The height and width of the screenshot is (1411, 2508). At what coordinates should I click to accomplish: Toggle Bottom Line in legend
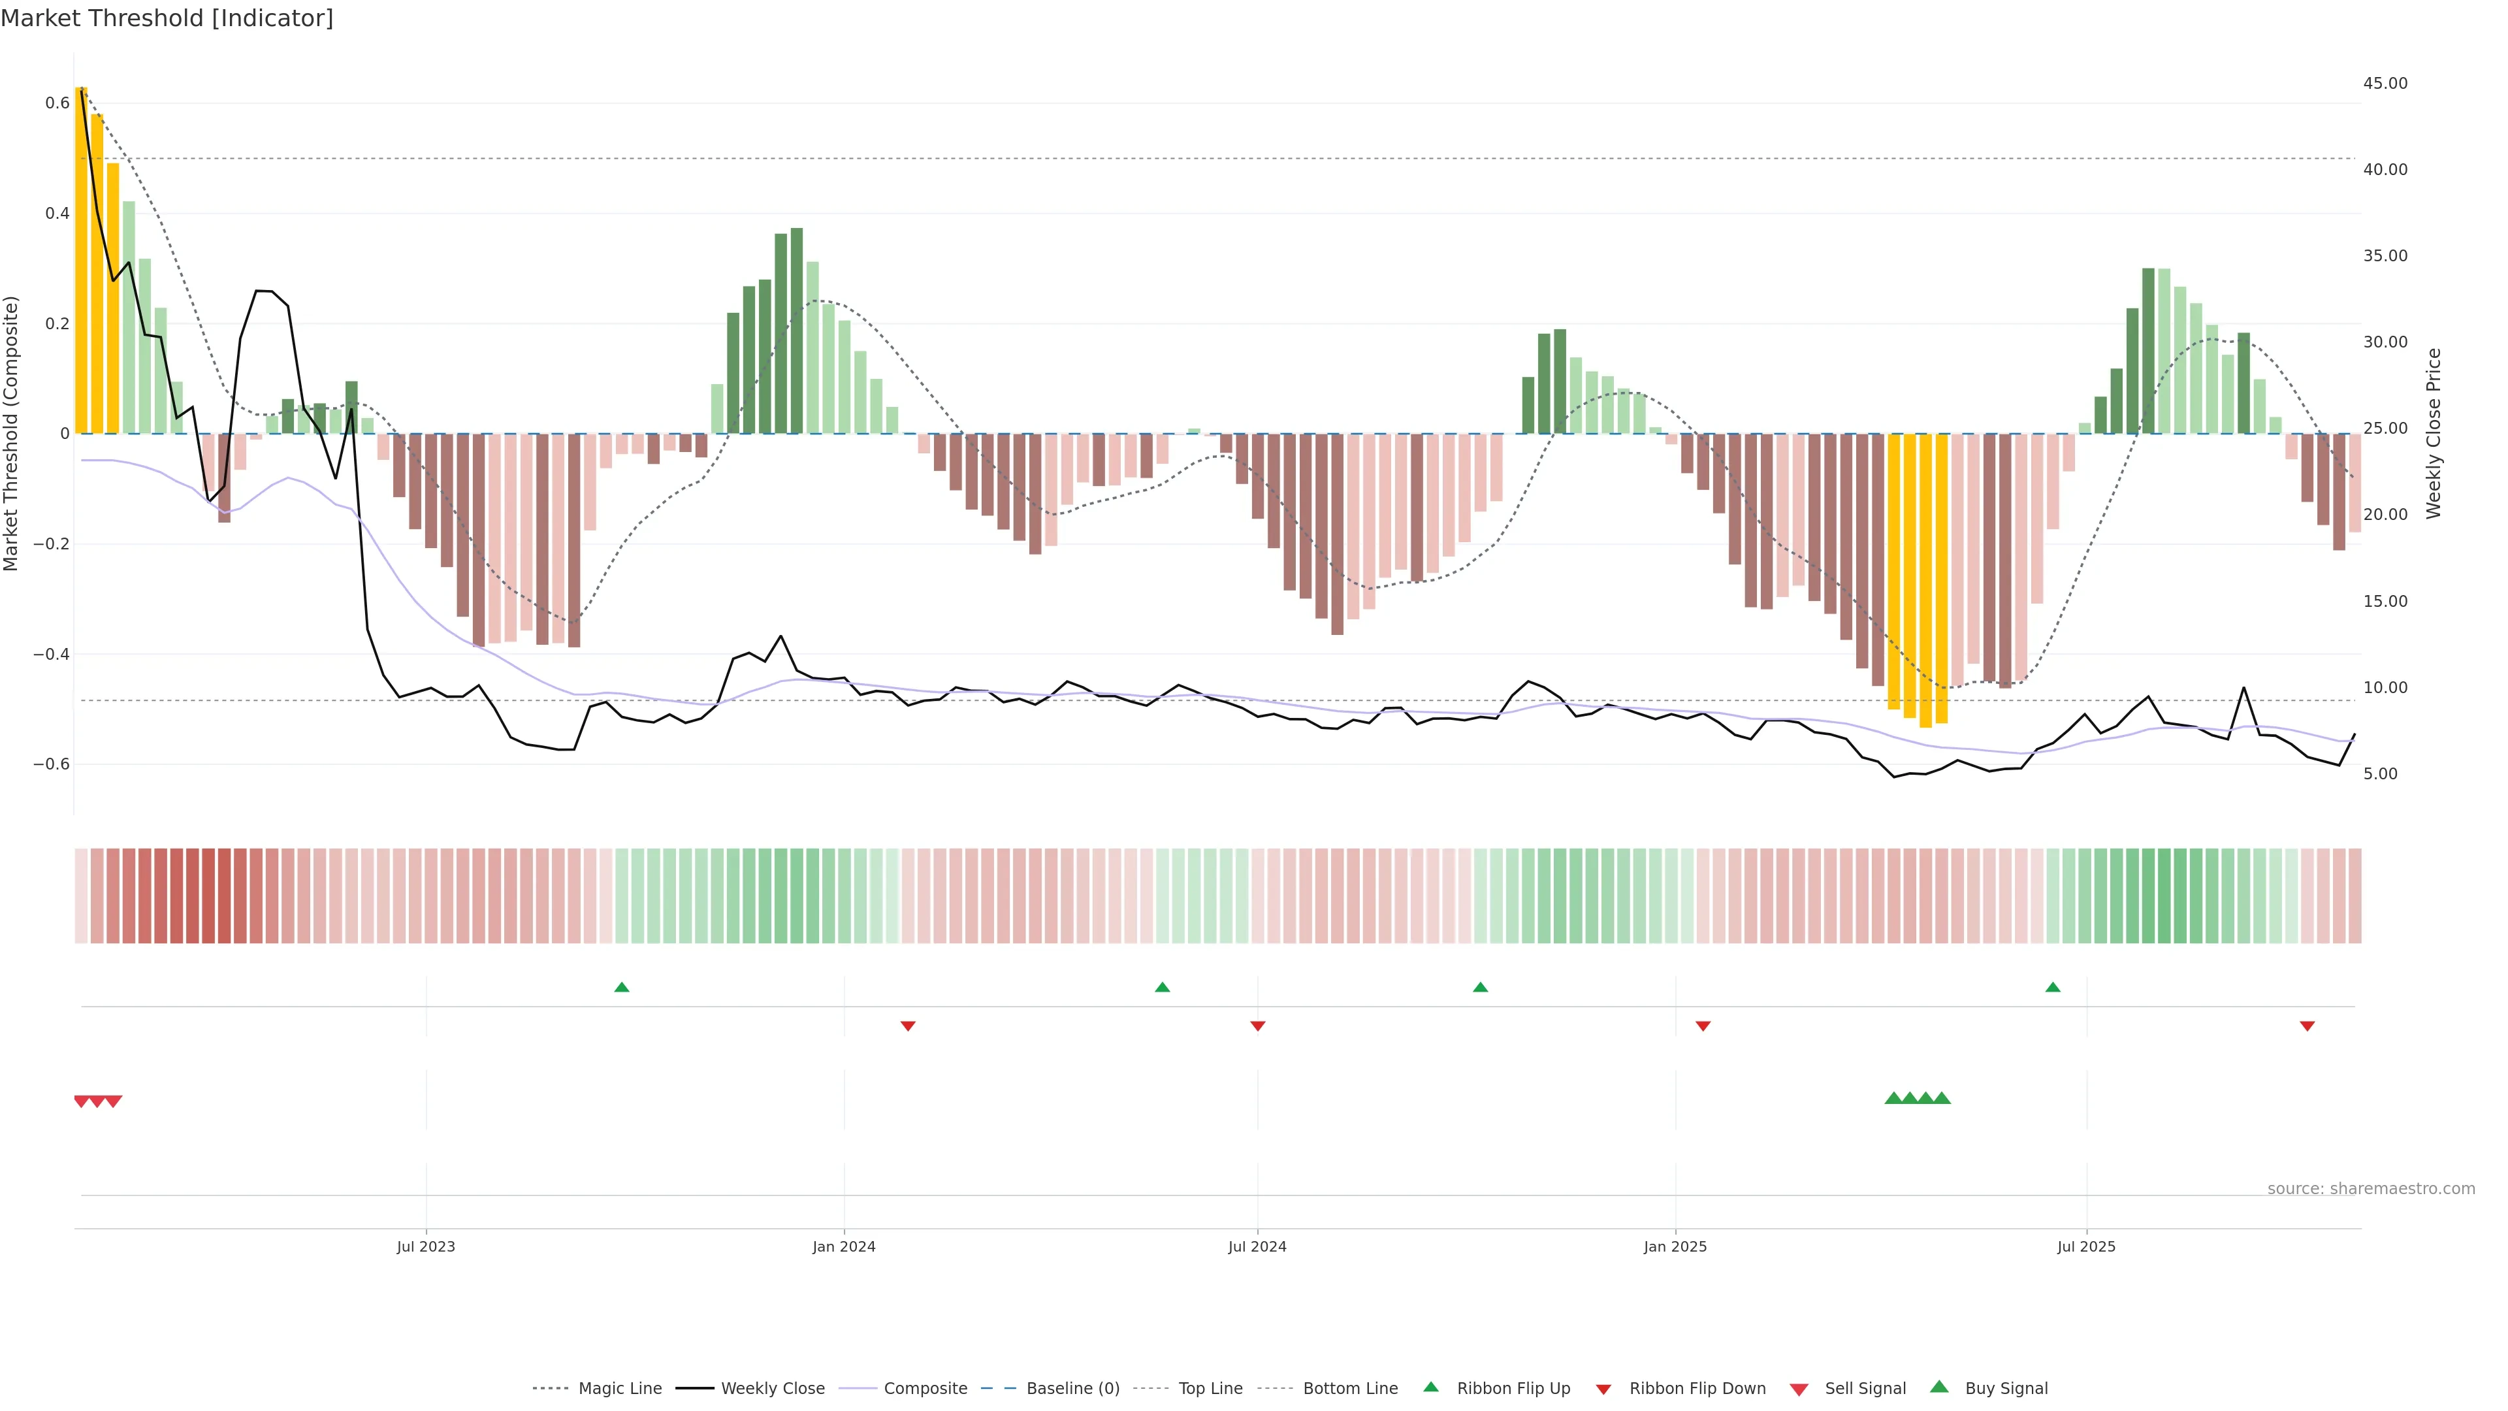[x=1349, y=1387]
